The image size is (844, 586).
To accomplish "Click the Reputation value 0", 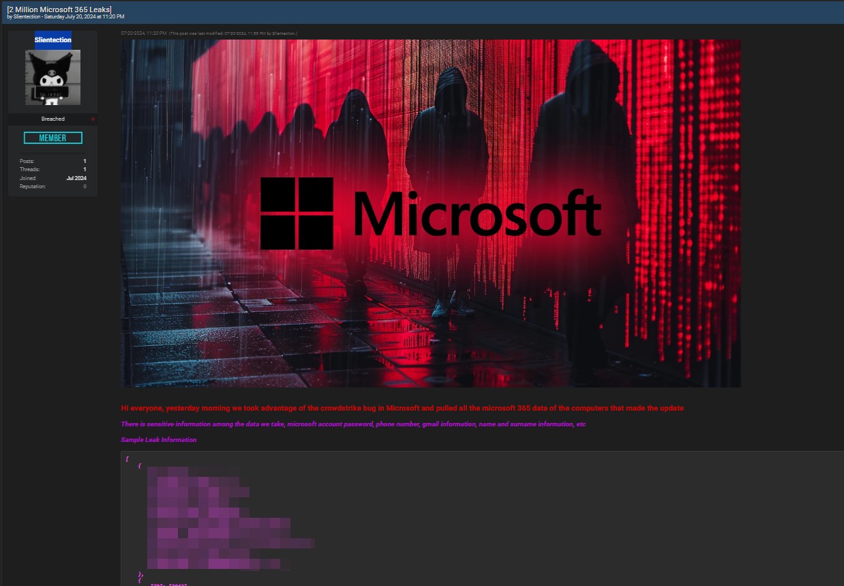I will tap(85, 186).
